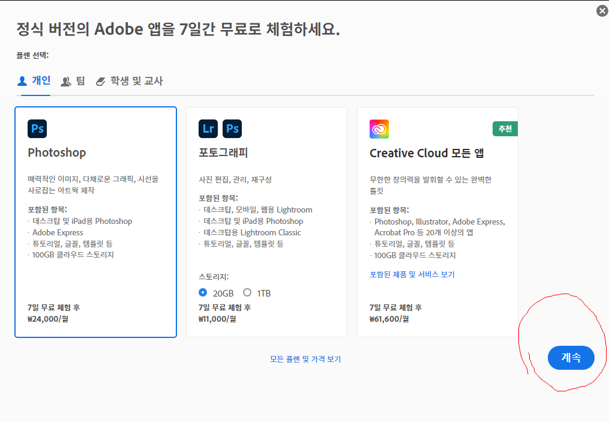
Task: Click the Adobe Express list item
Action: 58,232
